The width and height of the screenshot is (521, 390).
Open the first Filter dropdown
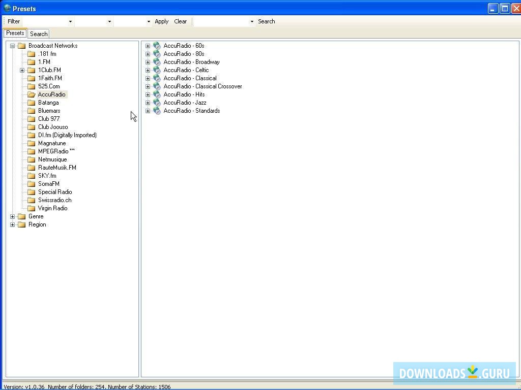click(70, 21)
